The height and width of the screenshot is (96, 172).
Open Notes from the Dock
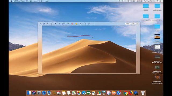(x=64, y=93)
